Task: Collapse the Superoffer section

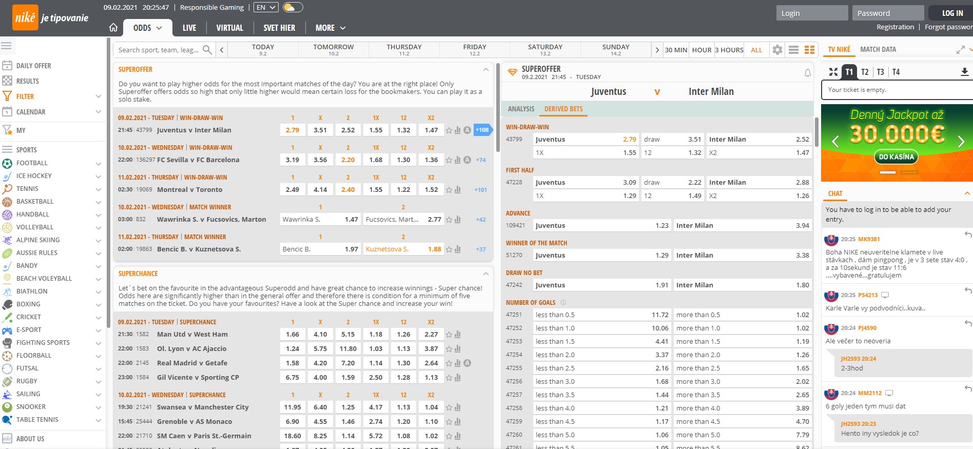Action: 485,69
